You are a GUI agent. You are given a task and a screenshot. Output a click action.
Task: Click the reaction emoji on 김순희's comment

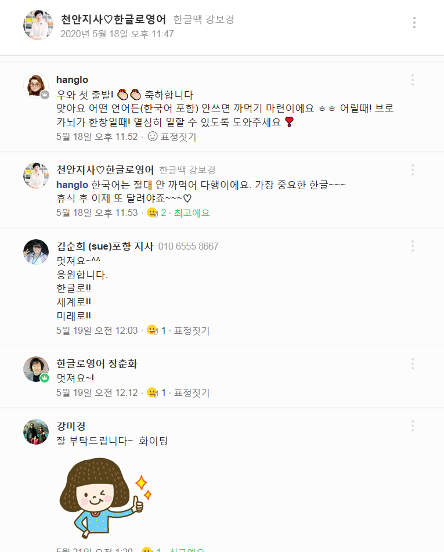(152, 331)
